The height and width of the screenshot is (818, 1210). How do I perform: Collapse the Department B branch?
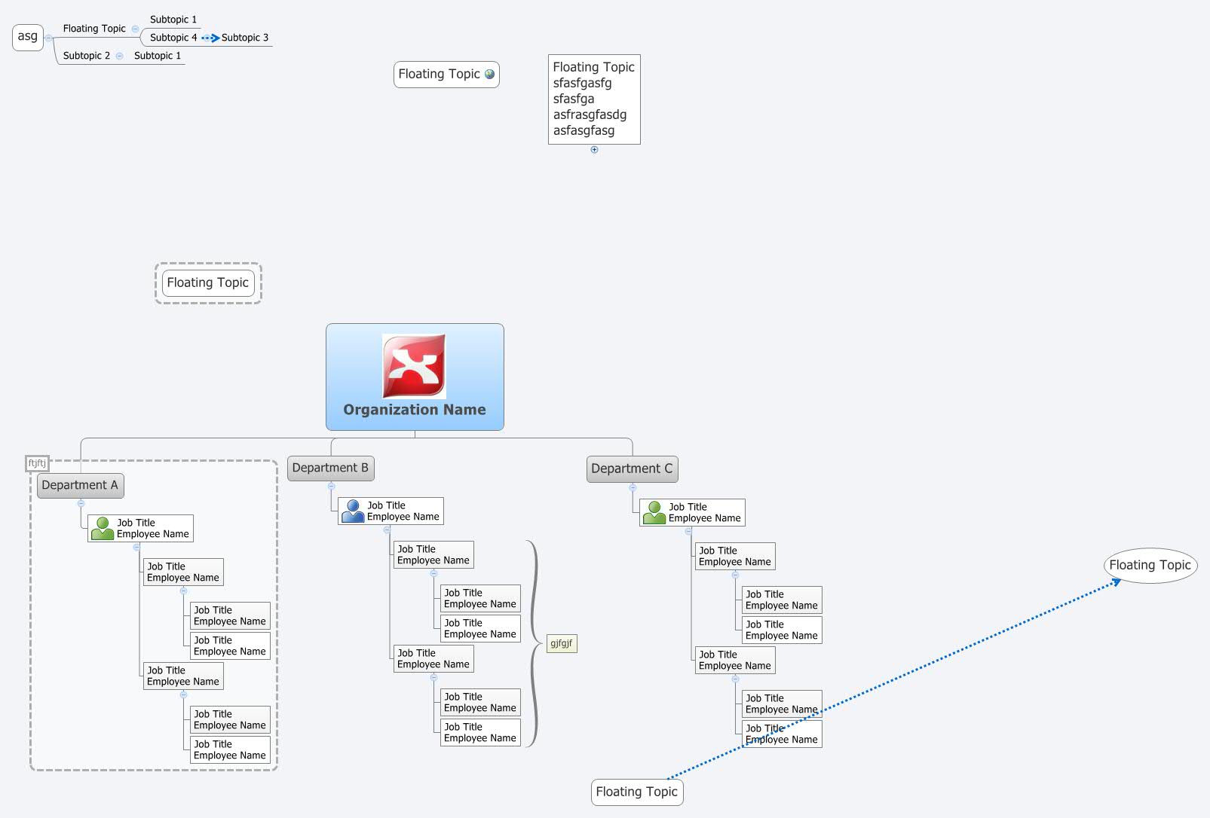pyautogui.click(x=331, y=487)
